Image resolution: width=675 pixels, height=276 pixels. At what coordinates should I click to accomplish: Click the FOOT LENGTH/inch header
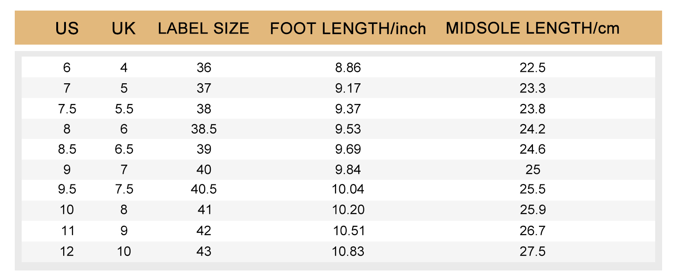click(x=348, y=29)
